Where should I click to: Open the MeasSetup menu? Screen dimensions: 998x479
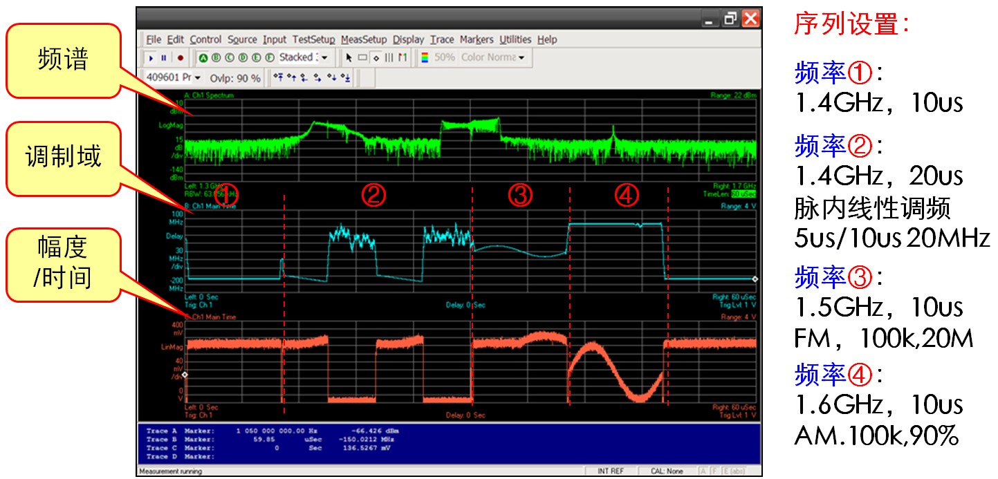364,39
